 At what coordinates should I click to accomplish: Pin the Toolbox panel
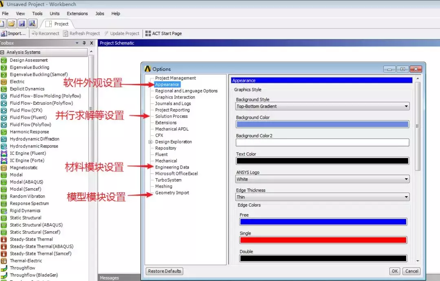(x=84, y=43)
